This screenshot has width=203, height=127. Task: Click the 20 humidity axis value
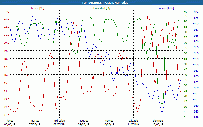pyautogui.click(x=185, y=96)
